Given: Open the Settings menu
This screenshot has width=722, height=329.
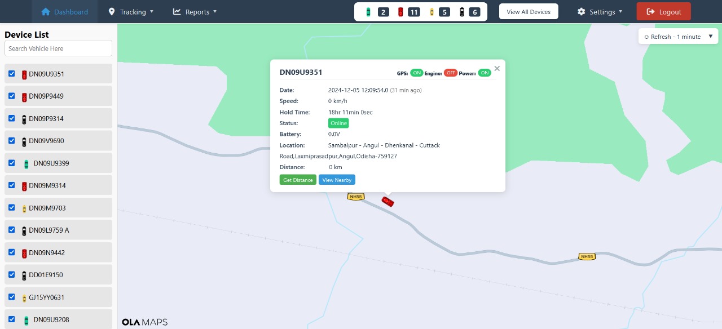Looking at the screenshot, I should pyautogui.click(x=600, y=11).
